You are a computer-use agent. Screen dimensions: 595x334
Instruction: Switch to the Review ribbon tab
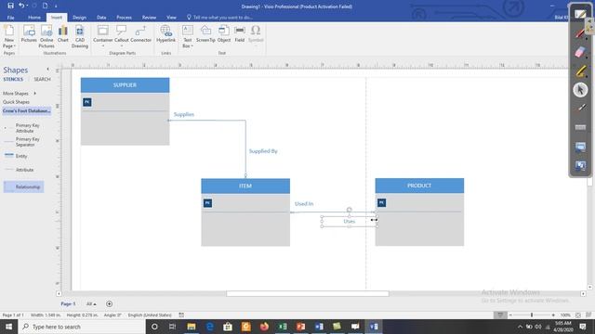tap(149, 18)
